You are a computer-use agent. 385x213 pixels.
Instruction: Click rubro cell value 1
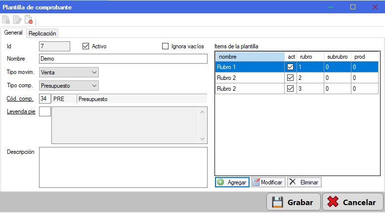(x=310, y=67)
